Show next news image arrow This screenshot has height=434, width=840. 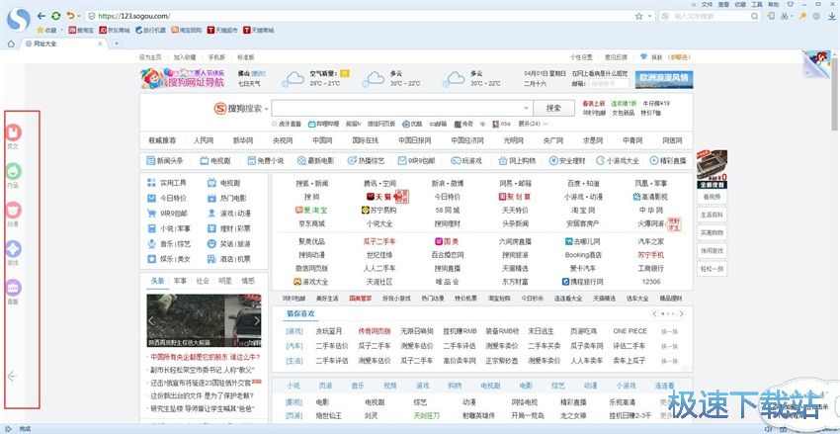(x=257, y=321)
